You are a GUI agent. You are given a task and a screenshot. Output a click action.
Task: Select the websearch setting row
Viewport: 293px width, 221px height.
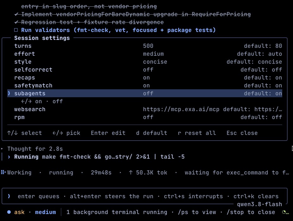tap(145, 109)
